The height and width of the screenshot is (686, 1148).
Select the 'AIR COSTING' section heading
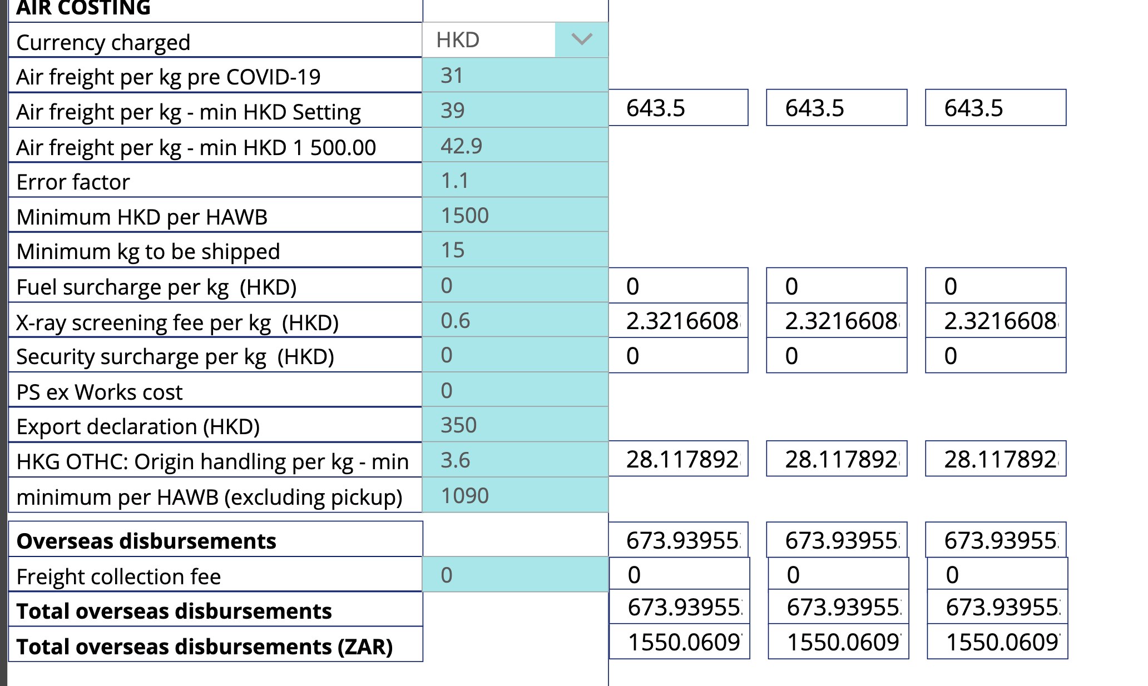pyautogui.click(x=83, y=8)
